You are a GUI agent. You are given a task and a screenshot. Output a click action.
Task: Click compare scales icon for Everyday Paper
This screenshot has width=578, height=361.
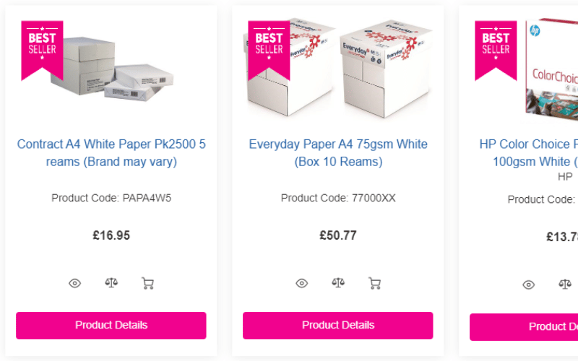338,282
